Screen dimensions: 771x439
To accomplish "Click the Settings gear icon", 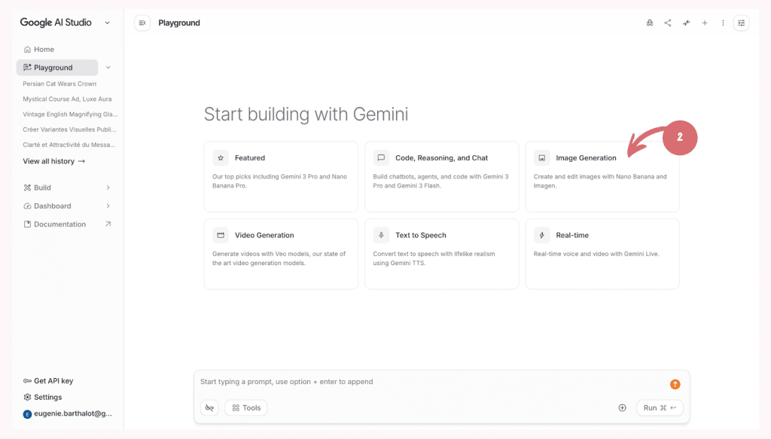I will (27, 398).
